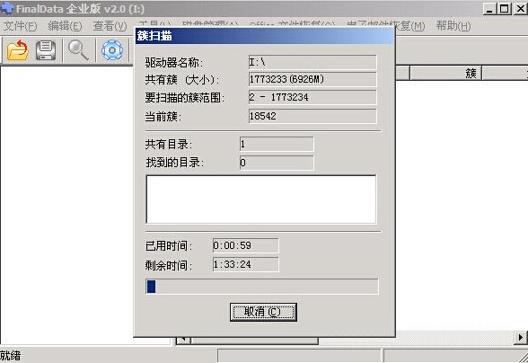This screenshot has width=528, height=363.
Task: Click the cluster scan progress bar
Action: [x=262, y=286]
